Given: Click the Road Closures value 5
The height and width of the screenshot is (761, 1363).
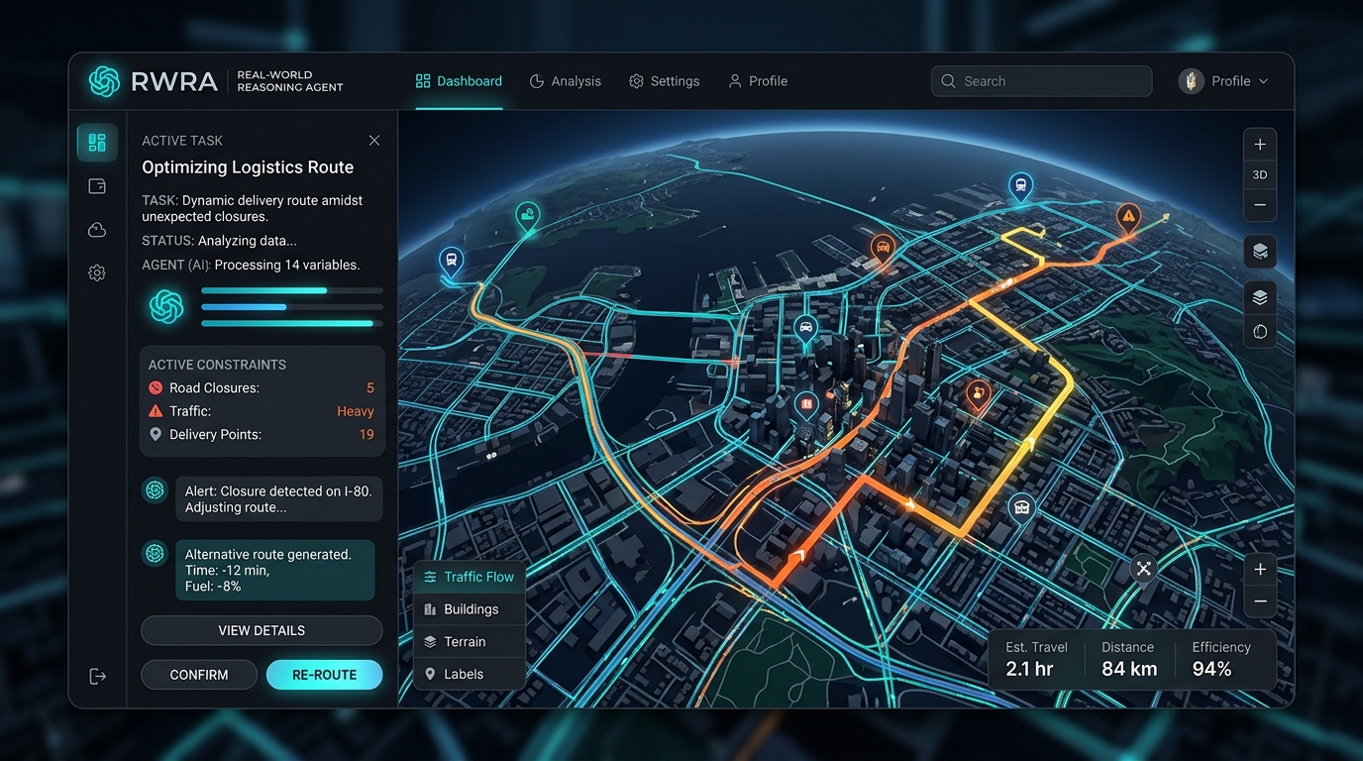Looking at the screenshot, I should pos(370,388).
